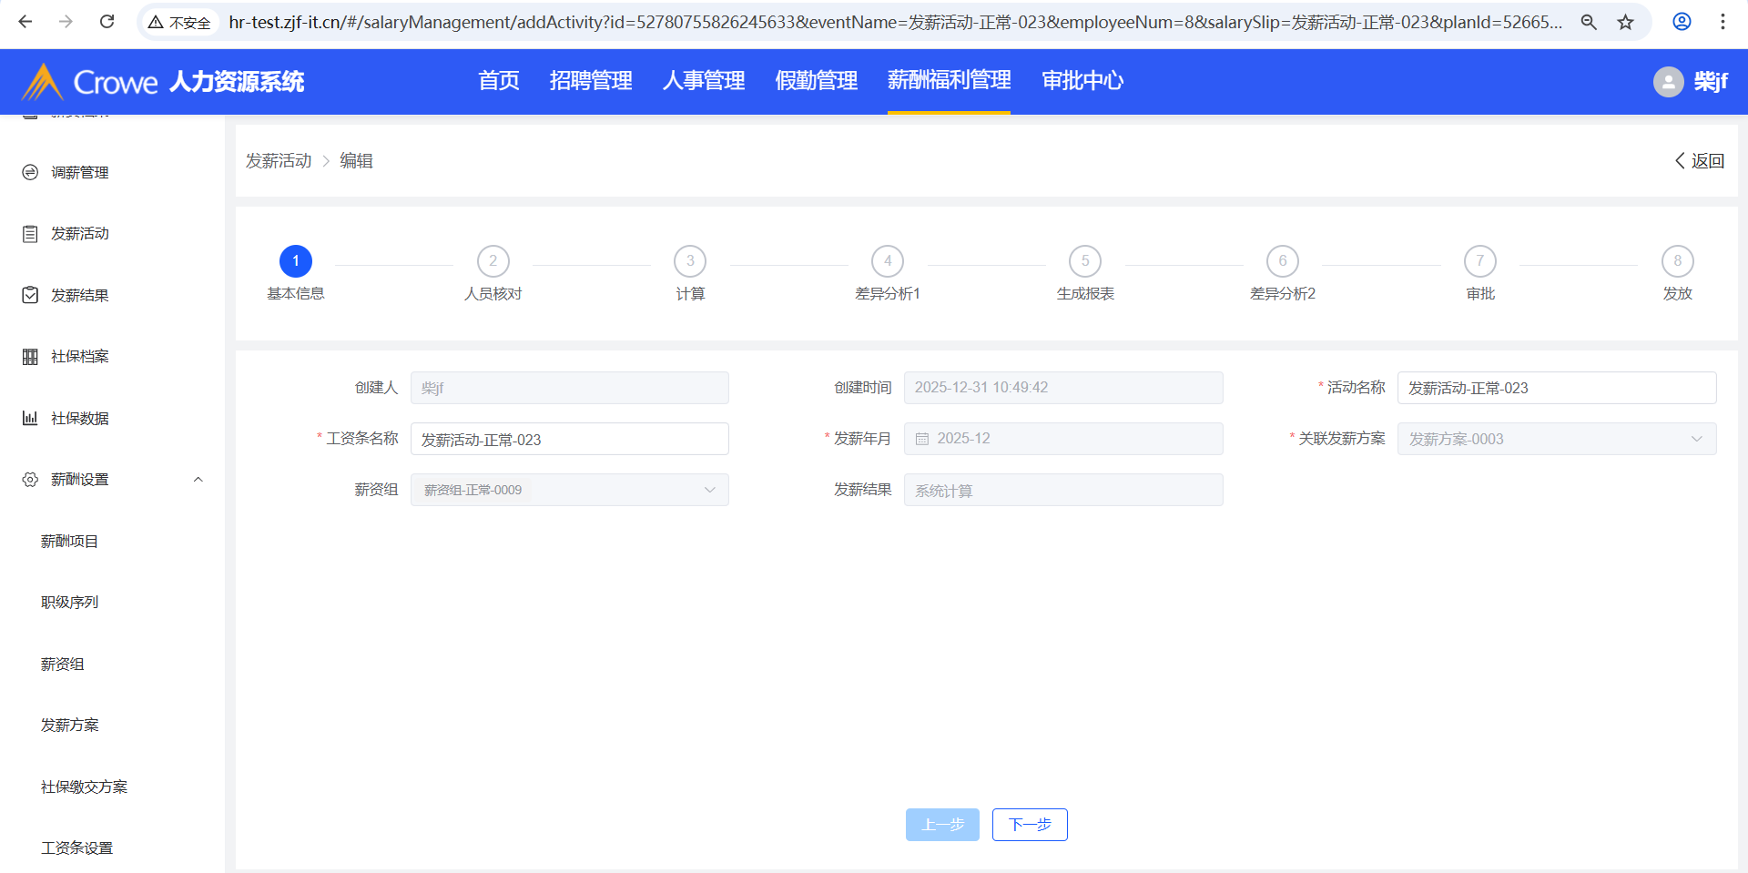Click the 薪酬设置 gear icon
This screenshot has height=873, width=1748.
coord(30,480)
